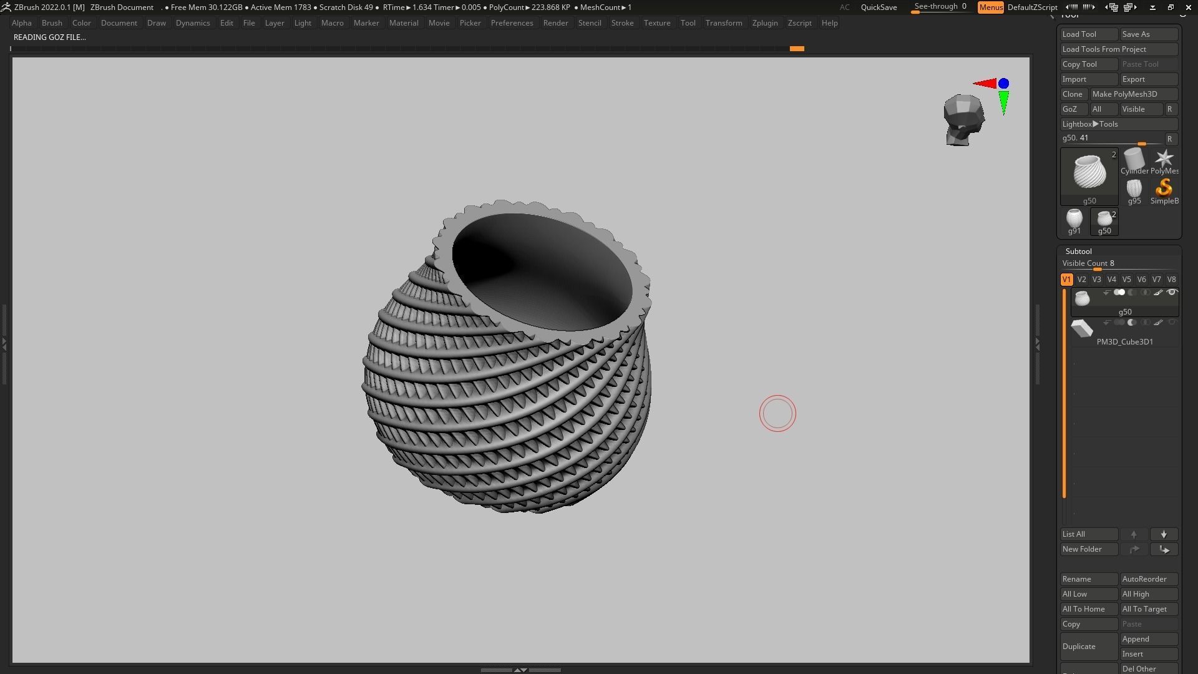
Task: Select the small g50 tool icon
Action: [1104, 222]
